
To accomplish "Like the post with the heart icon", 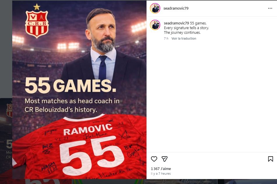I will [x=154, y=159].
